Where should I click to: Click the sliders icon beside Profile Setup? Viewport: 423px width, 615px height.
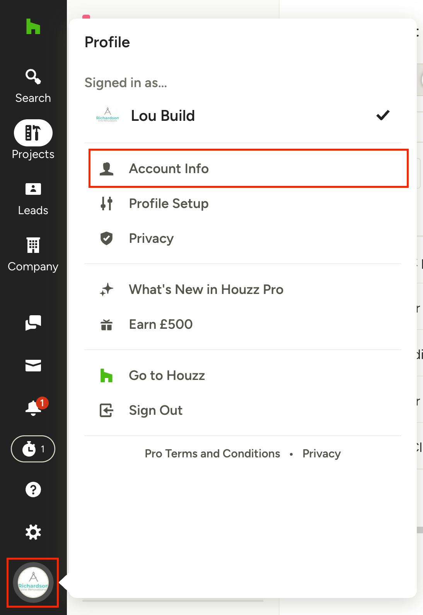(106, 203)
